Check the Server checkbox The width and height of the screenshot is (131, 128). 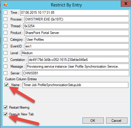pos(5,73)
